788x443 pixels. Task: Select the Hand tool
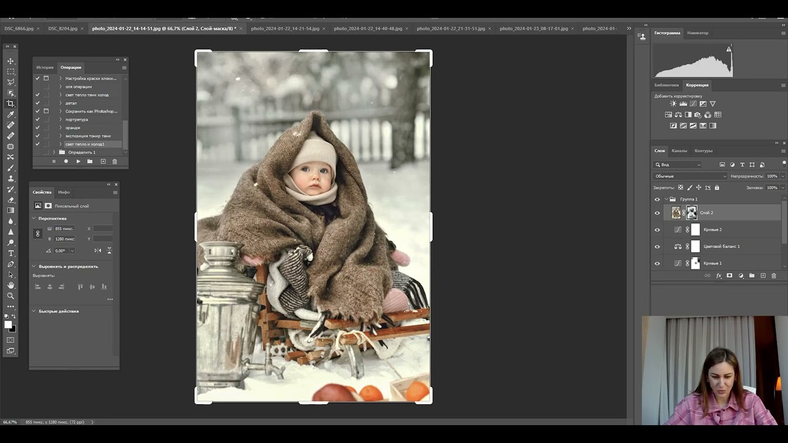(10, 285)
